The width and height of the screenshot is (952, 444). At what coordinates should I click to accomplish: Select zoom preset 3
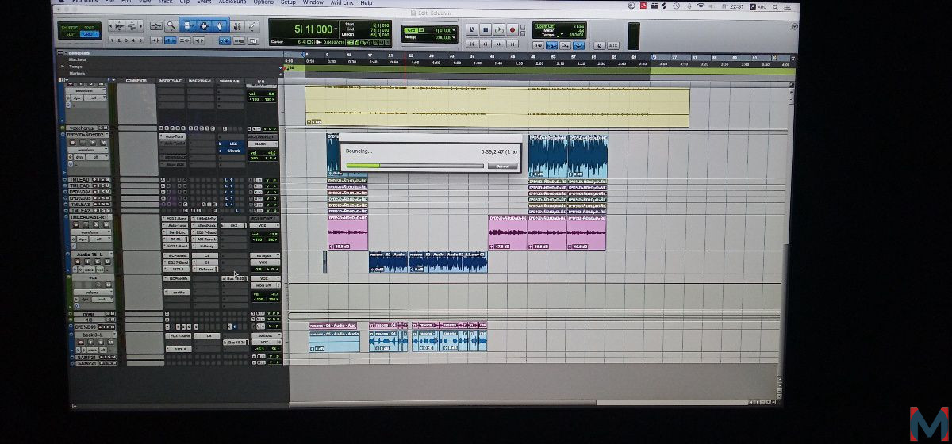(x=126, y=40)
